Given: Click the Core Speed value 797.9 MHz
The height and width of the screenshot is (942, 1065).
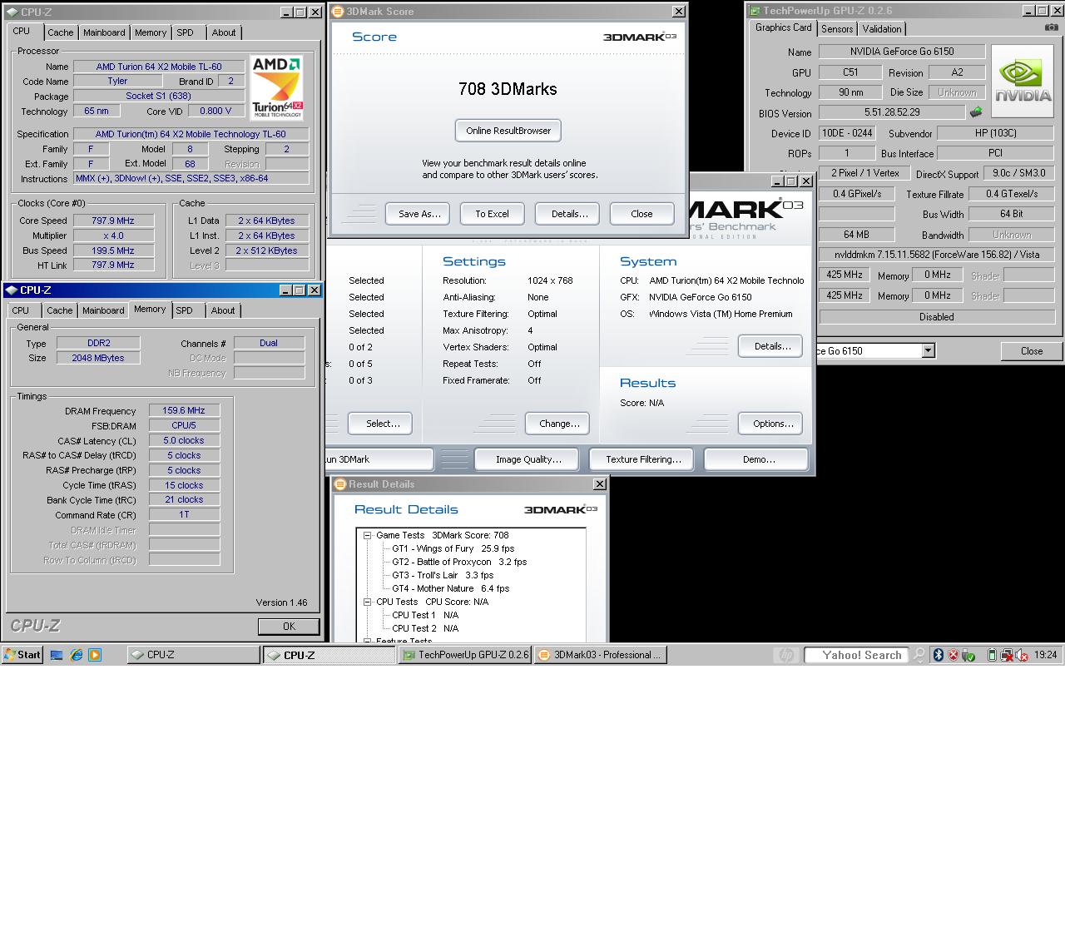Looking at the screenshot, I should click(113, 221).
